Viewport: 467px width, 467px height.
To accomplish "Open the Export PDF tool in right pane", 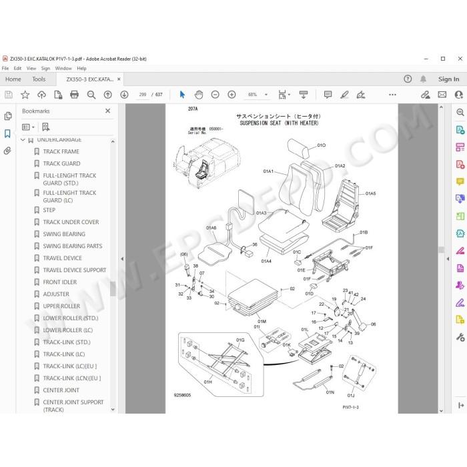I will click(460, 130).
